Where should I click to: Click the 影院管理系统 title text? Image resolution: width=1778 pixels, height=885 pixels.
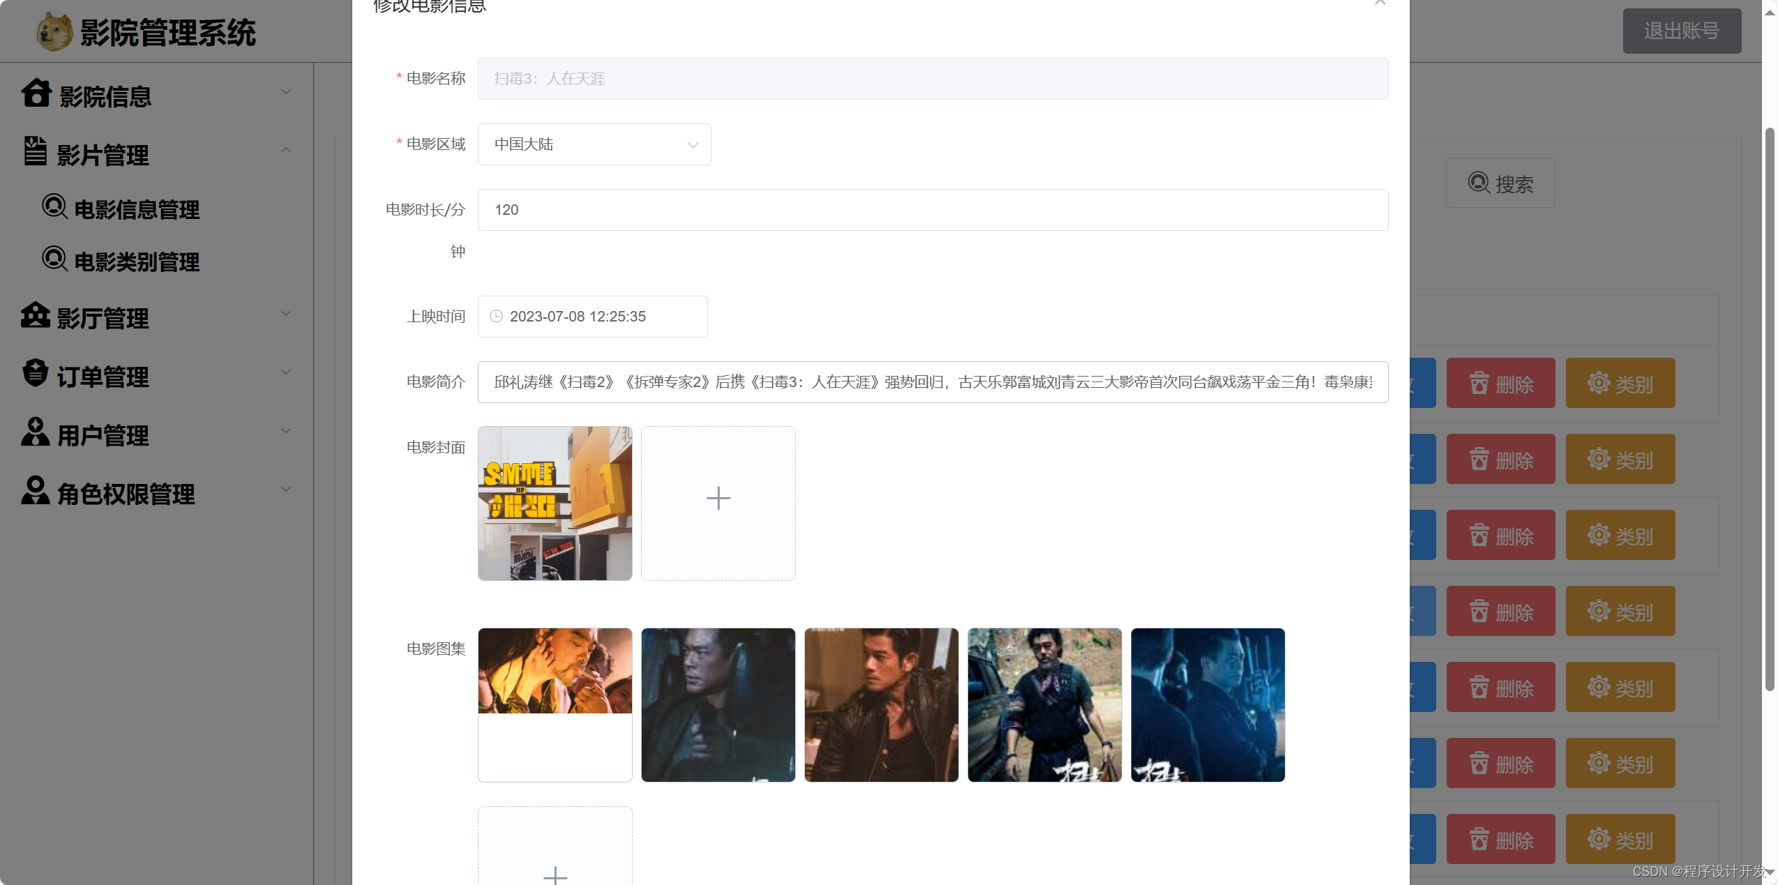[x=167, y=33]
